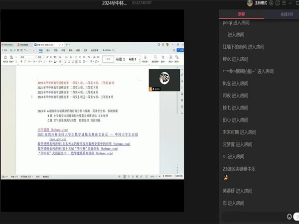Select the 页面 ribbon tab
The image size is (299, 224).
point(56,50)
